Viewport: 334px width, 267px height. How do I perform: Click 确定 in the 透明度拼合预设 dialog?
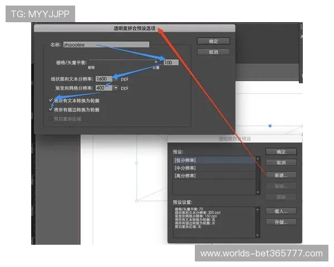tap(281, 152)
